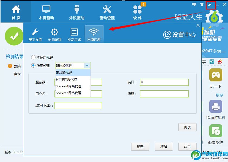Open 软件 clover icon
This screenshot has height=162, width=228.
[x=137, y=9]
